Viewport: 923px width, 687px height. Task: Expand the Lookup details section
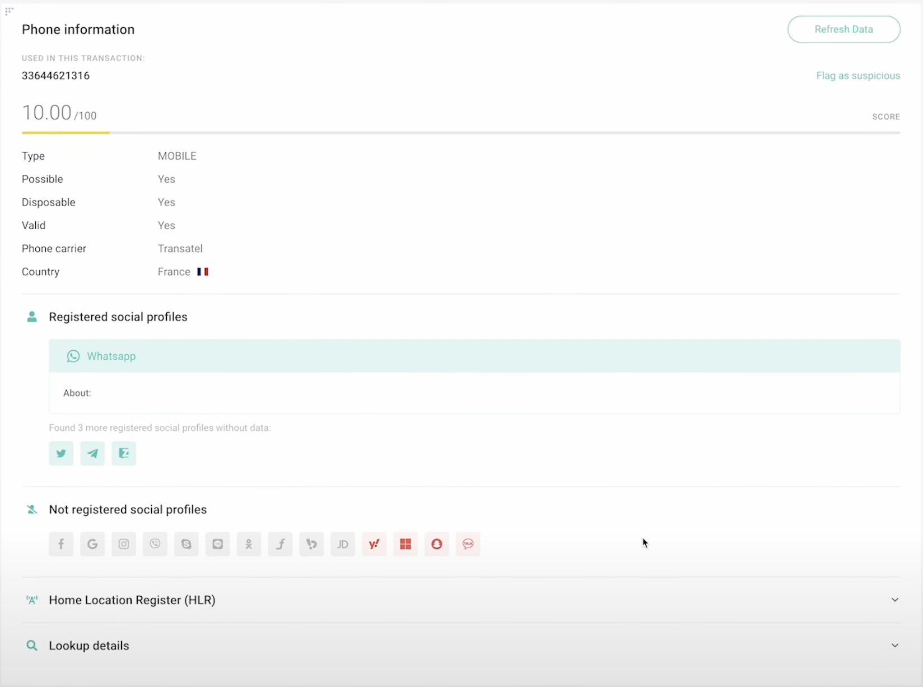pos(894,646)
